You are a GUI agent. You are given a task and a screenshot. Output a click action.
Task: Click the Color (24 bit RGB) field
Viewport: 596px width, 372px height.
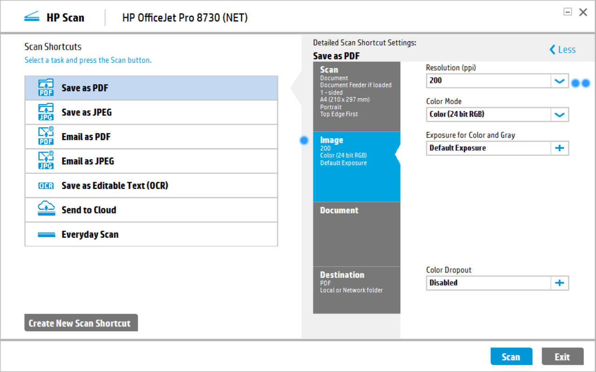tap(489, 114)
